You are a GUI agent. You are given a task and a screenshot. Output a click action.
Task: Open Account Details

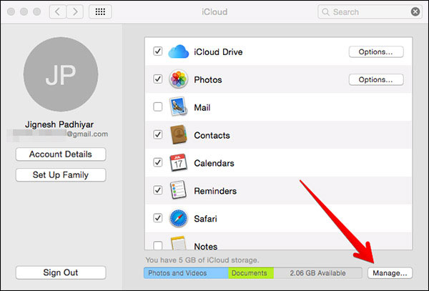pos(61,154)
